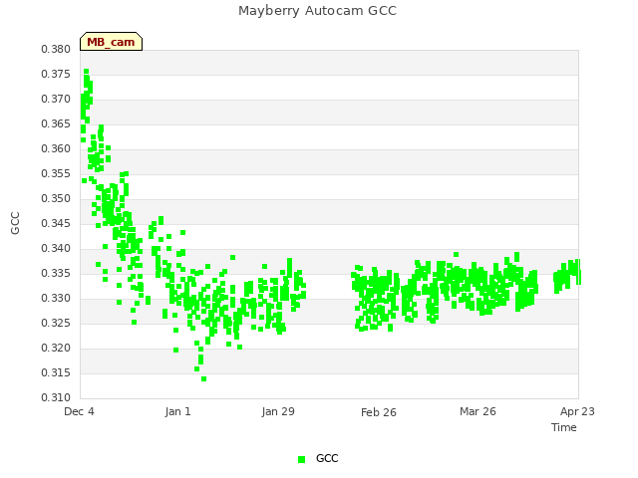Viewport: 638px width, 478px height.
Task: Select the Feb 26 x-axis label
Action: [379, 412]
